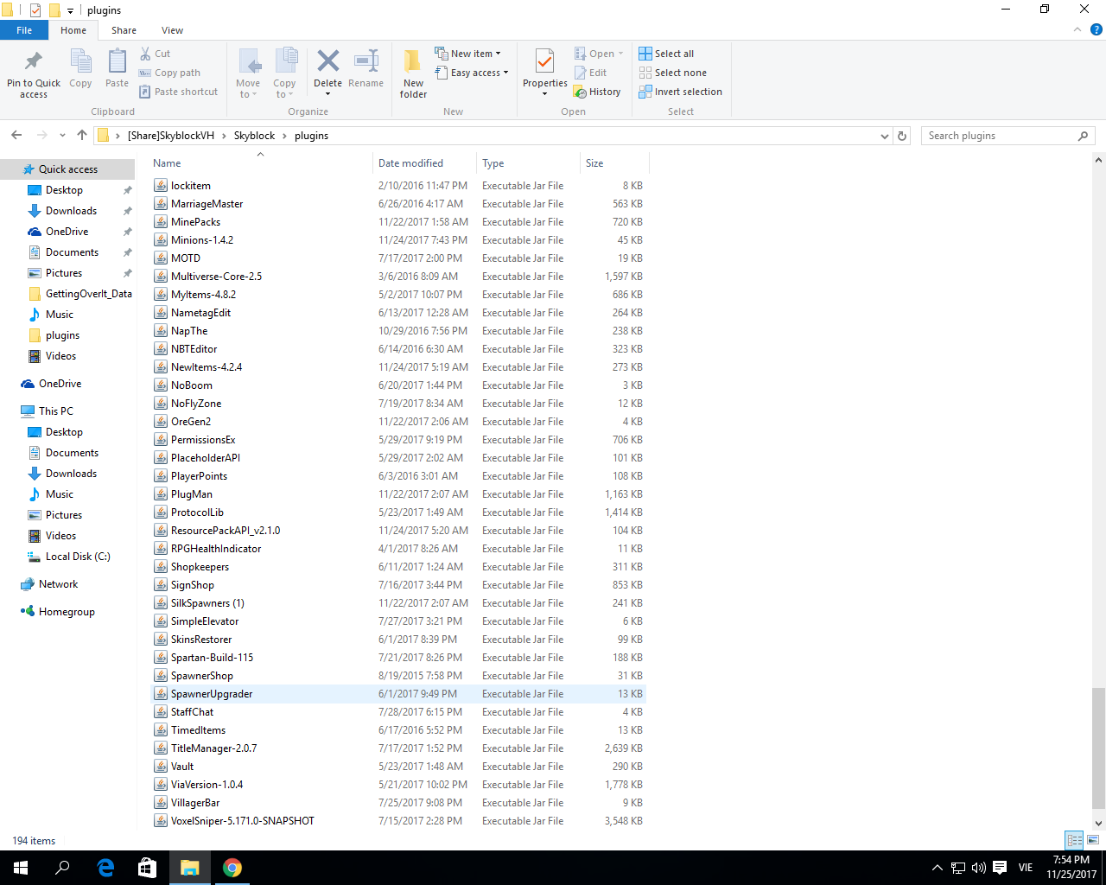Expand the recent locations dropdown arrow

pyautogui.click(x=62, y=136)
